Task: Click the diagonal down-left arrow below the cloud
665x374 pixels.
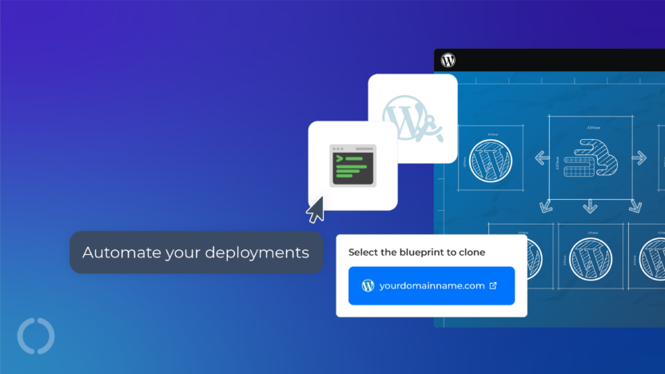Action: coord(546,206)
